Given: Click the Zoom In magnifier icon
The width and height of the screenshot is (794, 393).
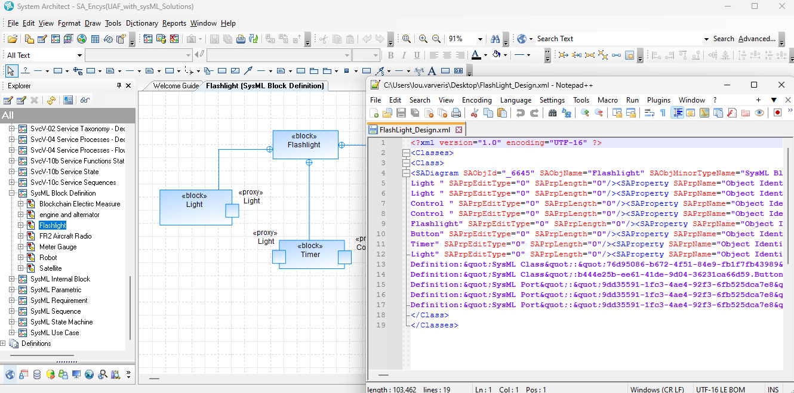Looking at the screenshot, I should 423,39.
